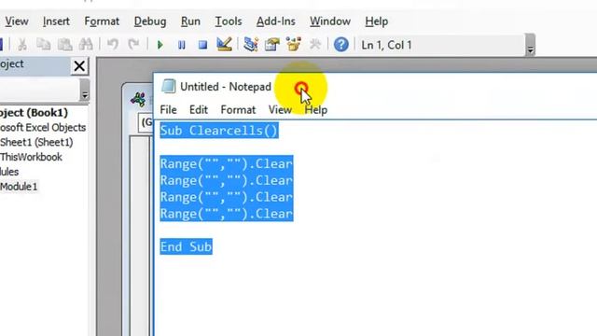Click the Notepad icon in title bar
This screenshot has width=597, height=336.
[x=168, y=87]
